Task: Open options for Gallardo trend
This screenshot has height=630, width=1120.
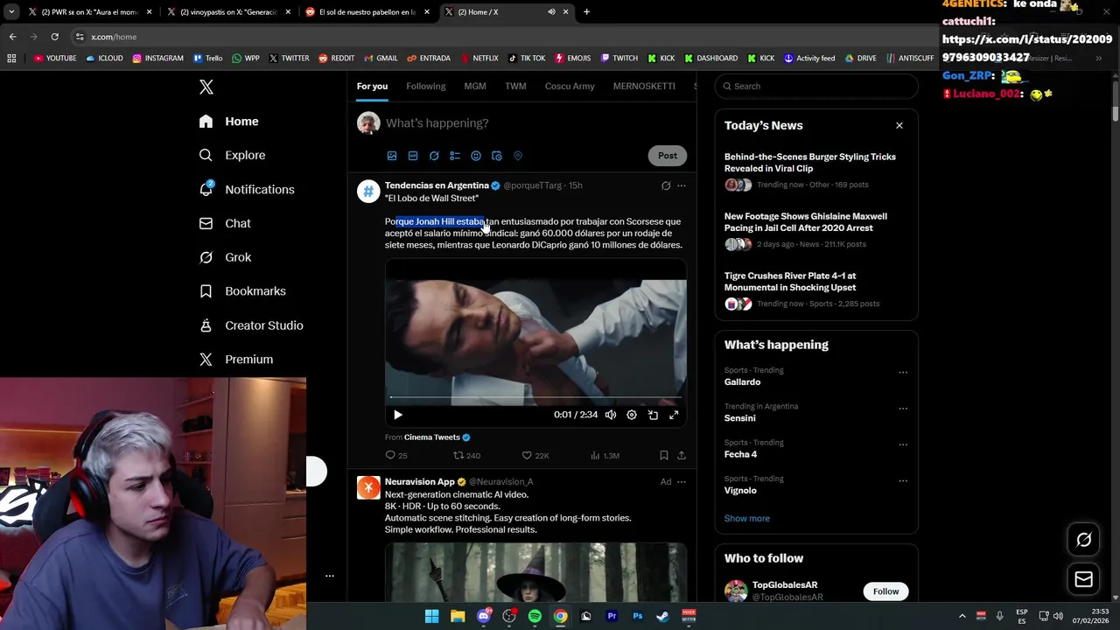Action: [x=903, y=373]
